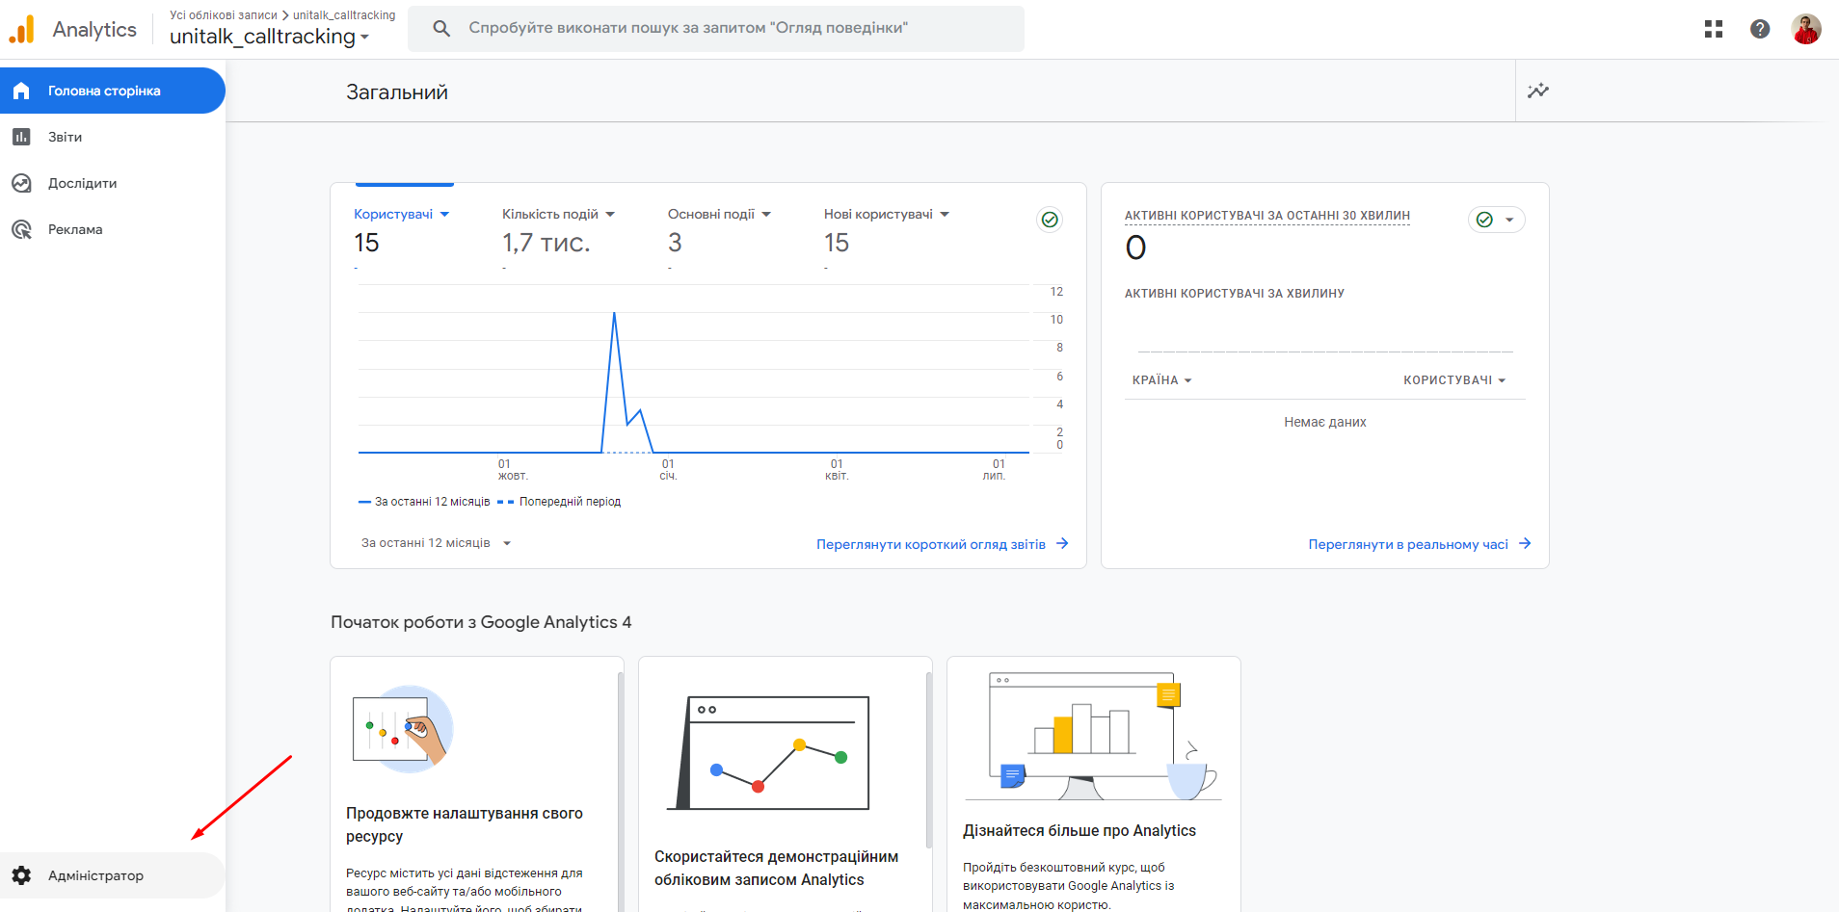Click the user profile avatar
Screen dimensions: 1839x912
(1805, 29)
